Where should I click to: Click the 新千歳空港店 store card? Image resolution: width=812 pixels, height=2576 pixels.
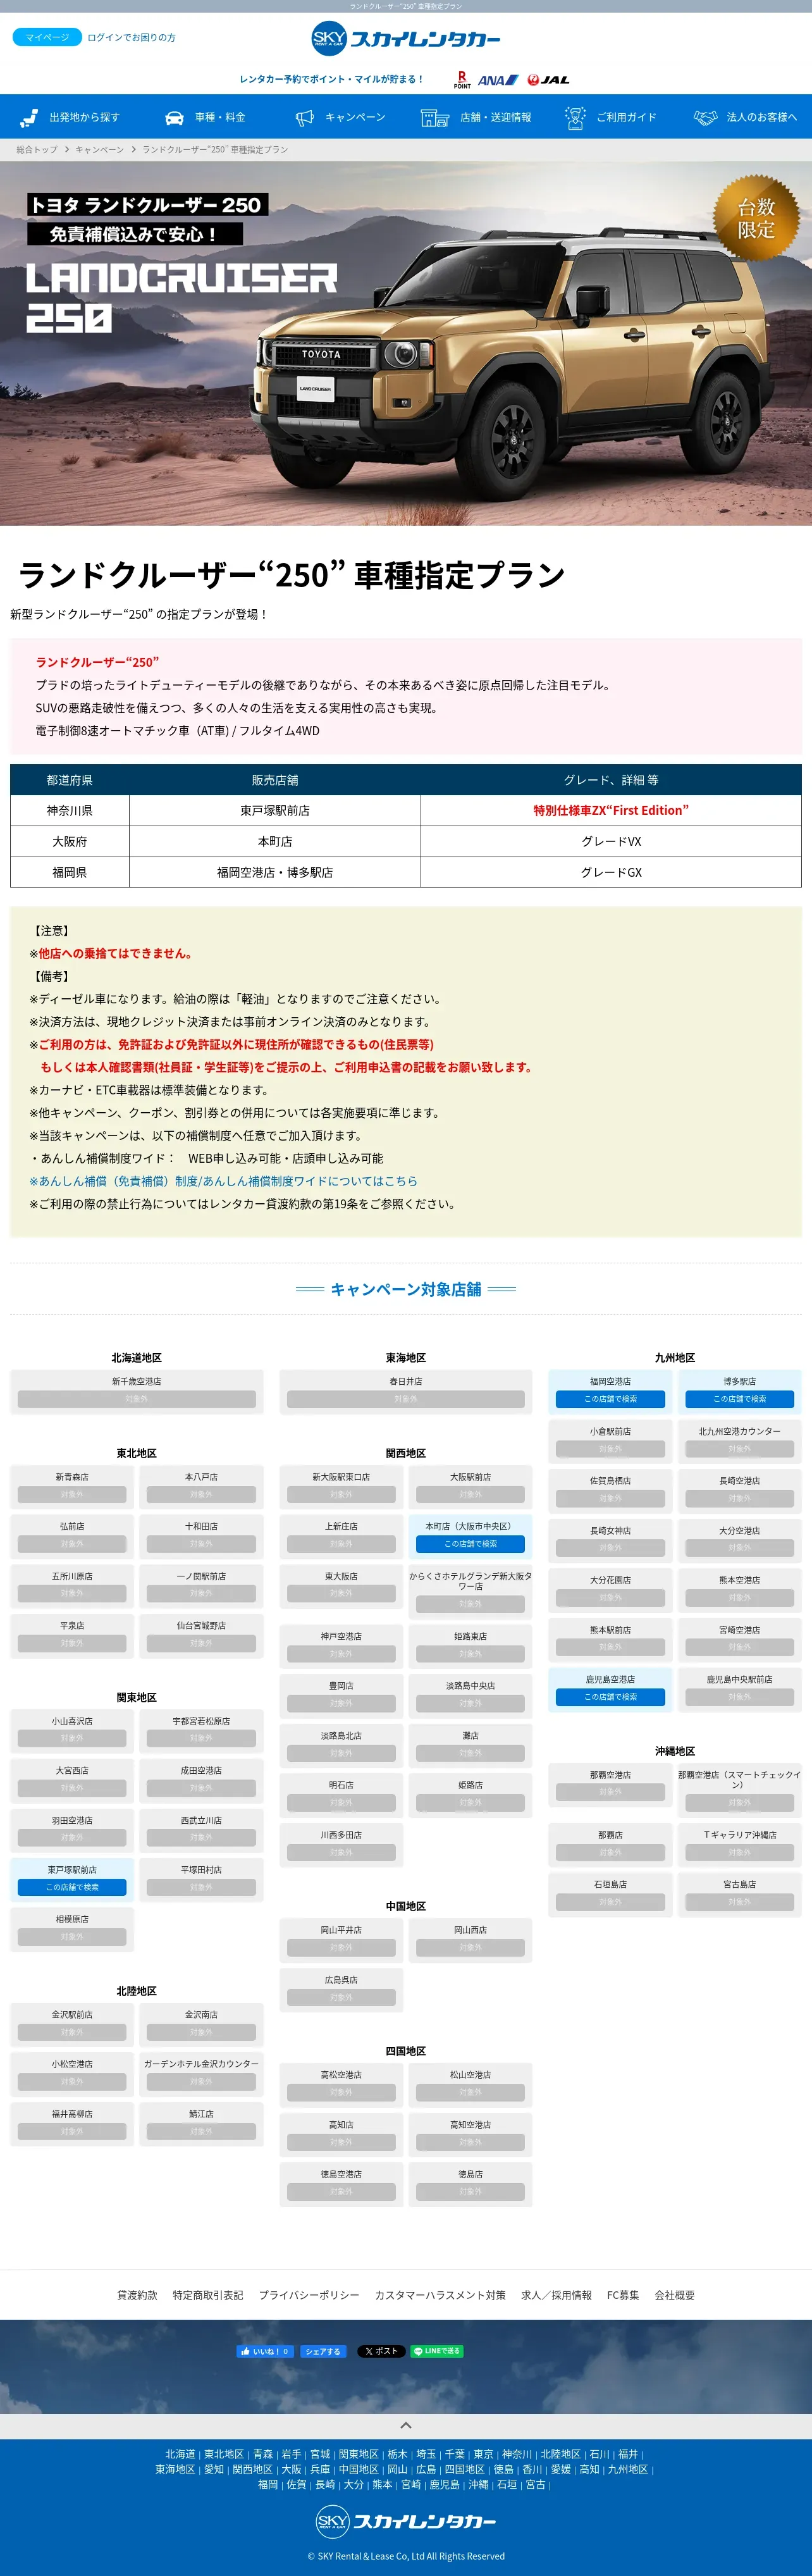pos(136,1391)
